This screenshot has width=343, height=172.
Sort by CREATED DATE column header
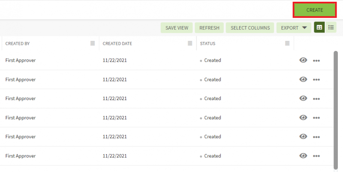(x=117, y=44)
